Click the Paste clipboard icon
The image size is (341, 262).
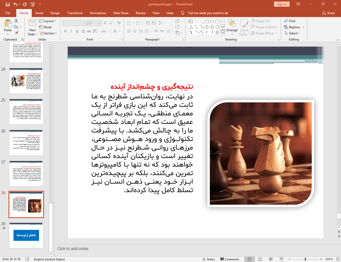(8, 23)
